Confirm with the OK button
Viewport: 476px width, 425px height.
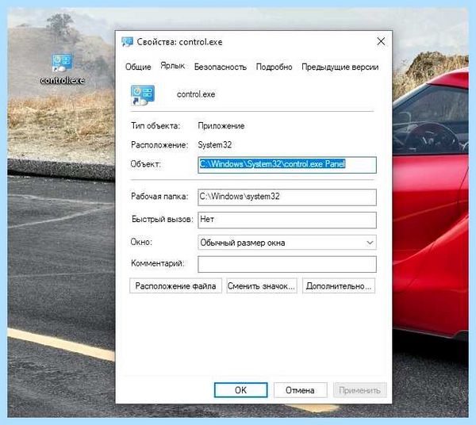(x=240, y=390)
